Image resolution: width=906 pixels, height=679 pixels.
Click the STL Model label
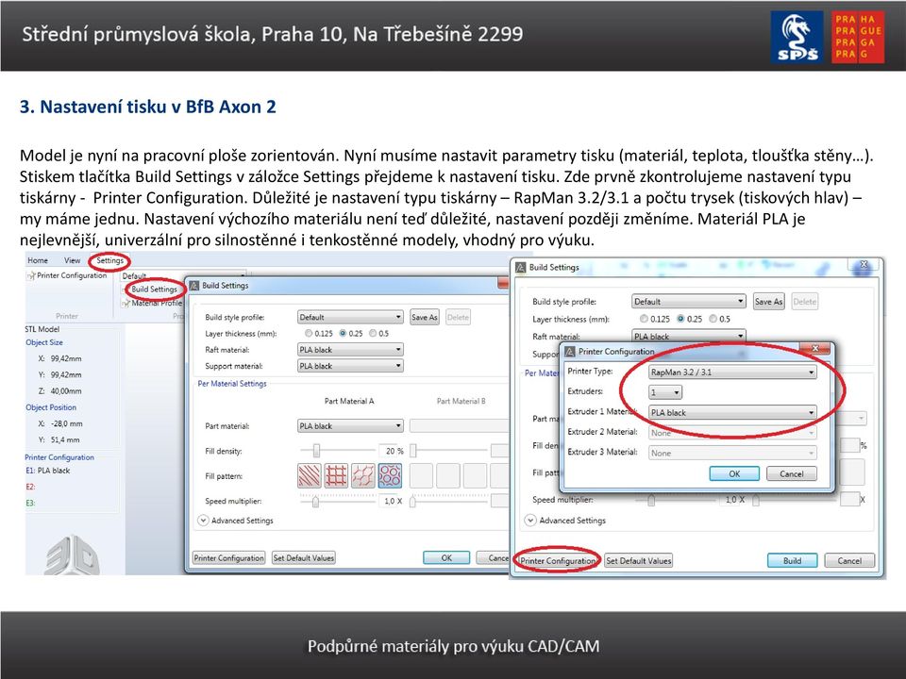pyautogui.click(x=42, y=329)
